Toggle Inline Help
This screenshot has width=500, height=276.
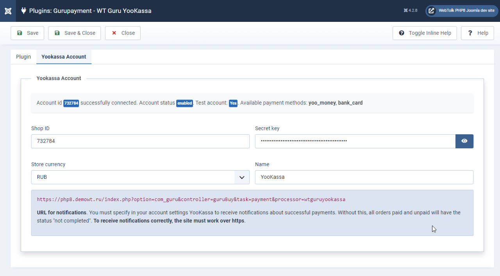(x=425, y=33)
